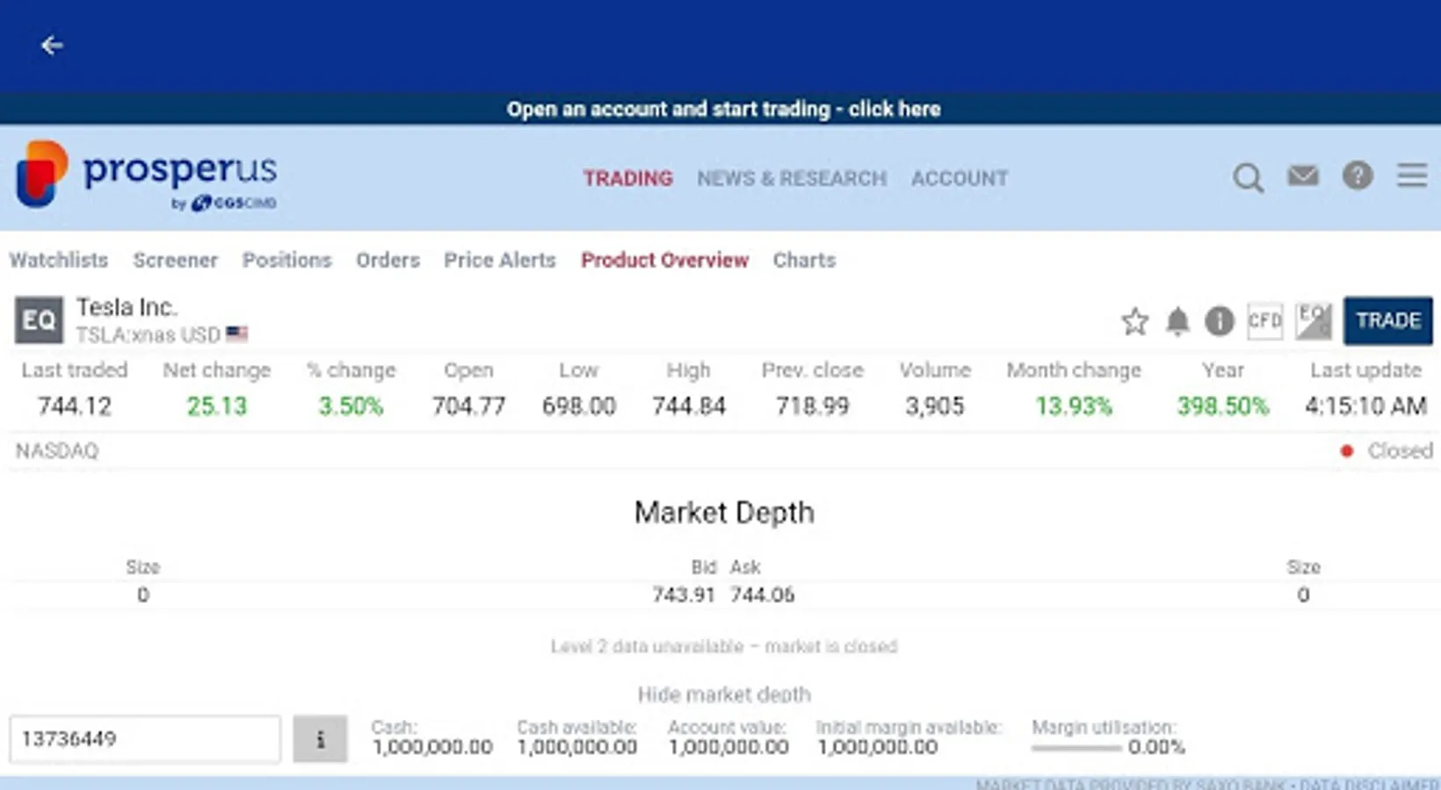Image resolution: width=1441 pixels, height=790 pixels.
Task: Set a price alert with bell icon
Action: tap(1177, 321)
